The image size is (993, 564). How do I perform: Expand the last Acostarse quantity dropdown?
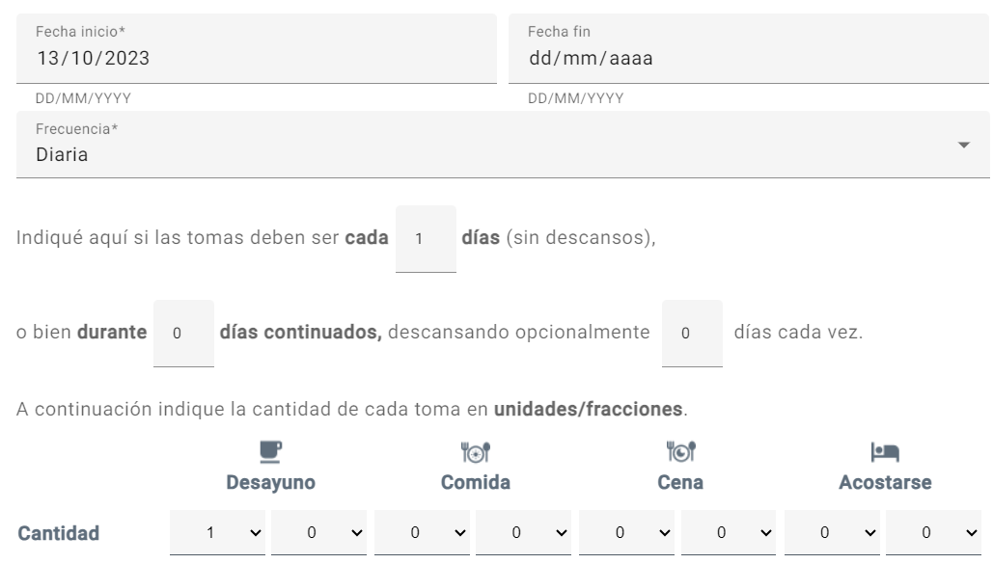coord(931,531)
